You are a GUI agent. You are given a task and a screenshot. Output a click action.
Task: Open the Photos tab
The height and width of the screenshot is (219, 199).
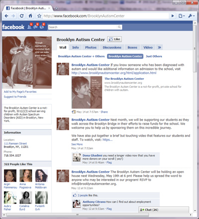(91, 47)
